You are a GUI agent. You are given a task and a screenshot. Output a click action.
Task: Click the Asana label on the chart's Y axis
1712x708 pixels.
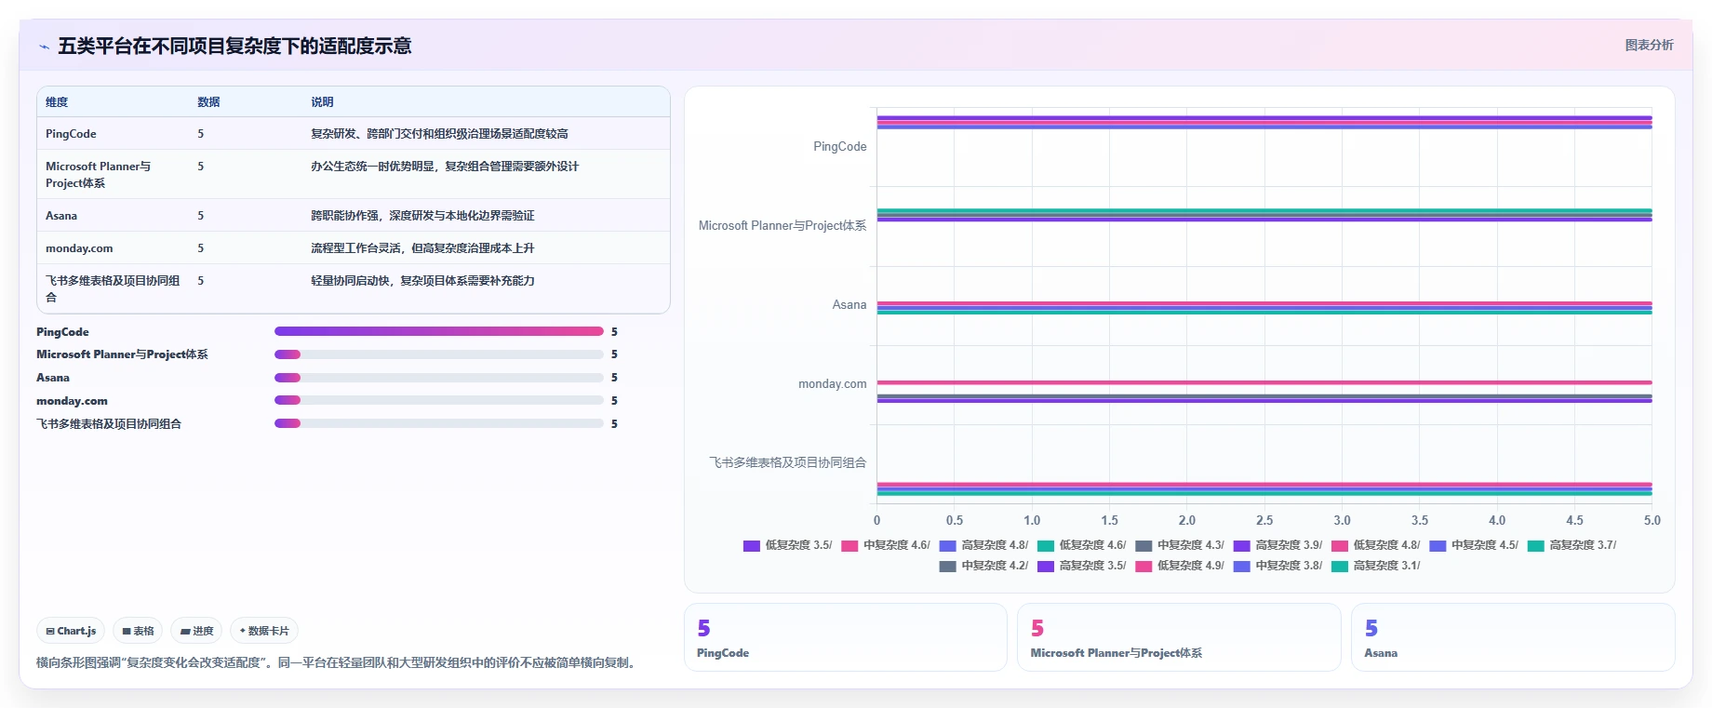849,305
